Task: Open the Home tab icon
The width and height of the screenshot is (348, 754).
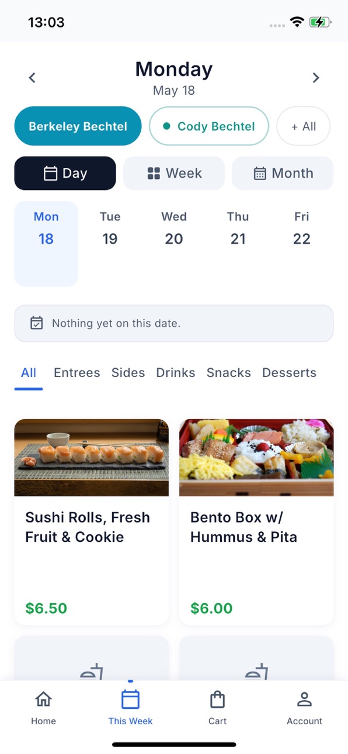Action: tap(43, 699)
